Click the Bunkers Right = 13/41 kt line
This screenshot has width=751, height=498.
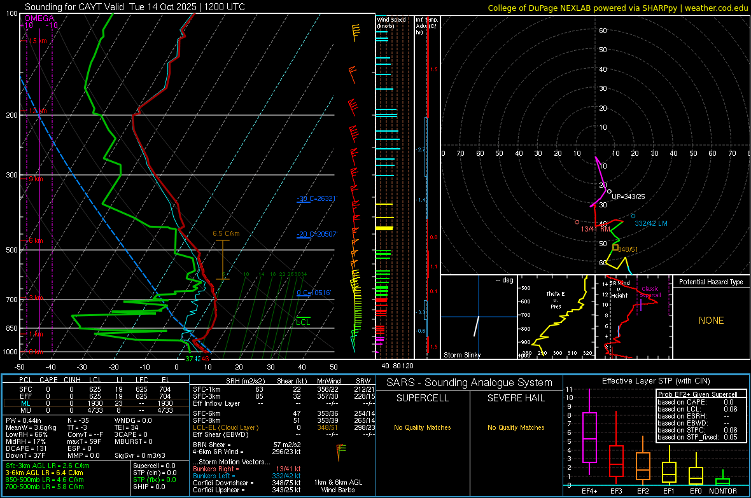coord(247,469)
